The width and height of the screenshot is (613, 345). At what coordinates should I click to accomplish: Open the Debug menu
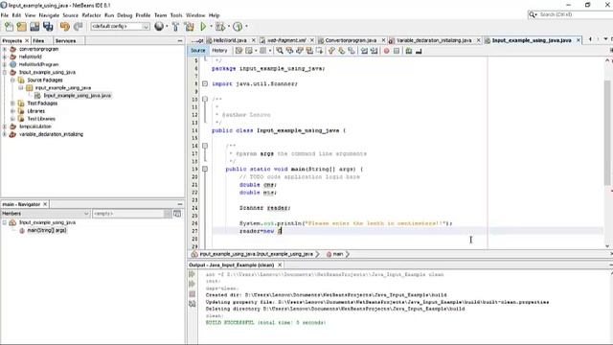click(125, 15)
